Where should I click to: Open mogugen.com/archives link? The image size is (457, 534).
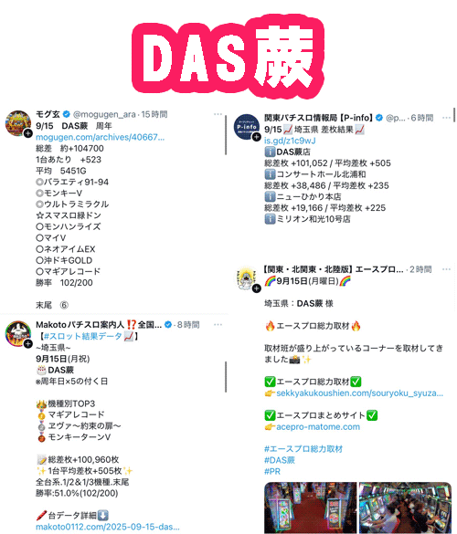tap(101, 137)
